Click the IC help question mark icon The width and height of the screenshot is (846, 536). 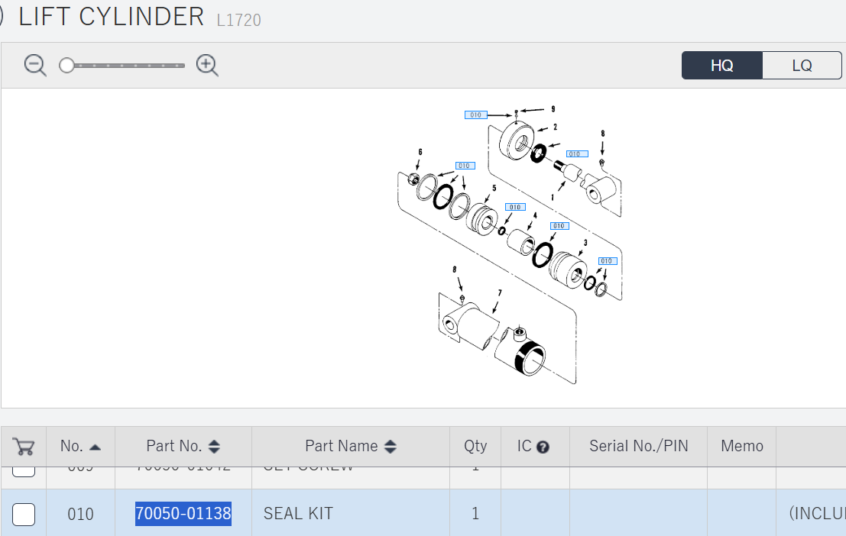click(543, 447)
